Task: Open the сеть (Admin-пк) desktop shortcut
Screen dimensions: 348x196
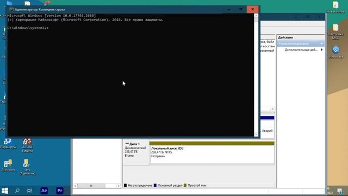Action: 27,167
